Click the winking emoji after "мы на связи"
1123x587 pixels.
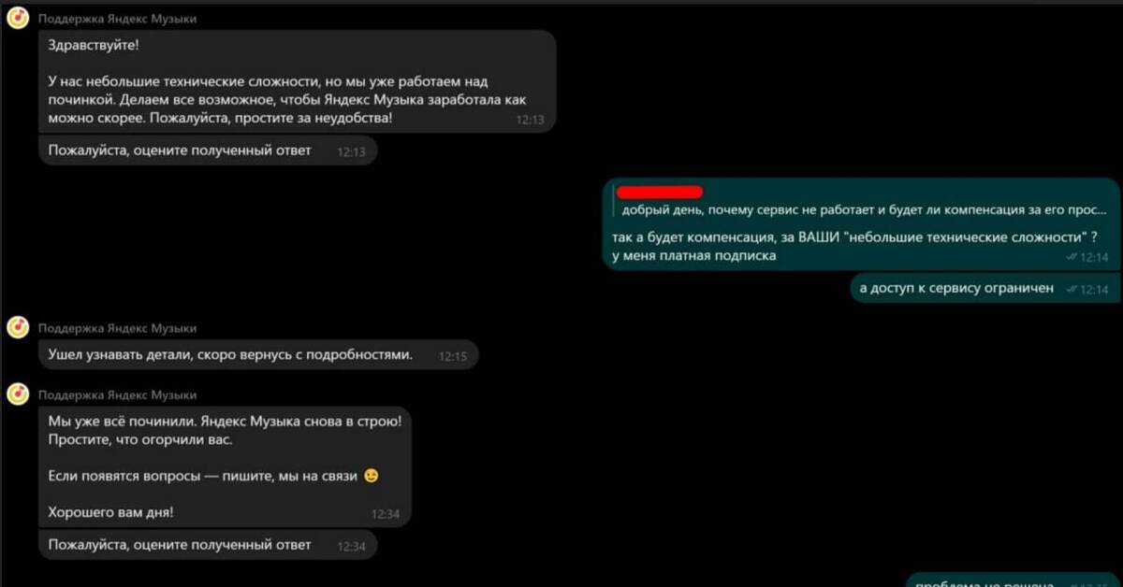(372, 476)
